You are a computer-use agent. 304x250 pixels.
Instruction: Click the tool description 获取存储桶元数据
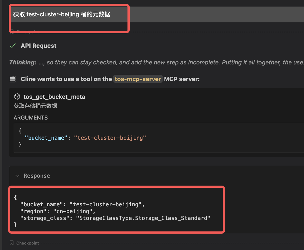35,106
